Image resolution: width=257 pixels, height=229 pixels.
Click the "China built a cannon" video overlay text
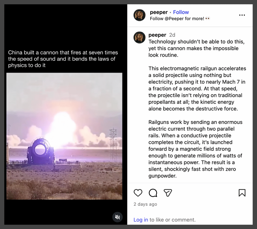(63, 59)
